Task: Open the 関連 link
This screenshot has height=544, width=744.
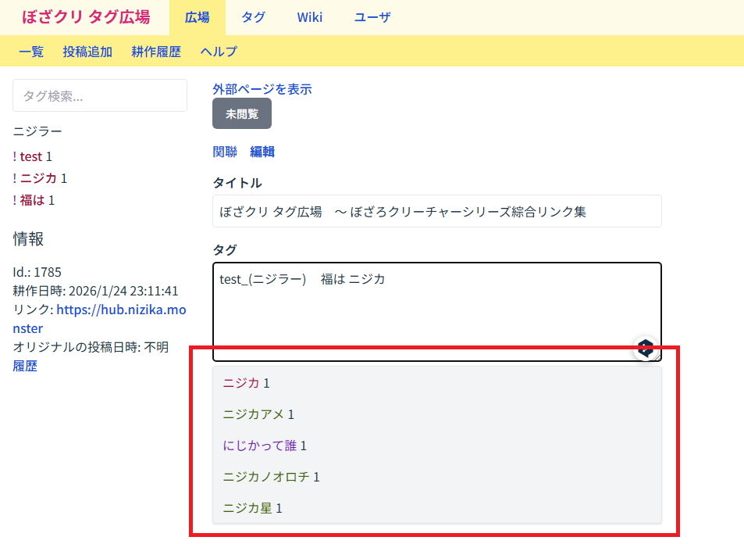Action: pos(225,152)
